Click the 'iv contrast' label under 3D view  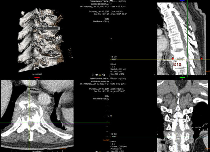click(37, 74)
